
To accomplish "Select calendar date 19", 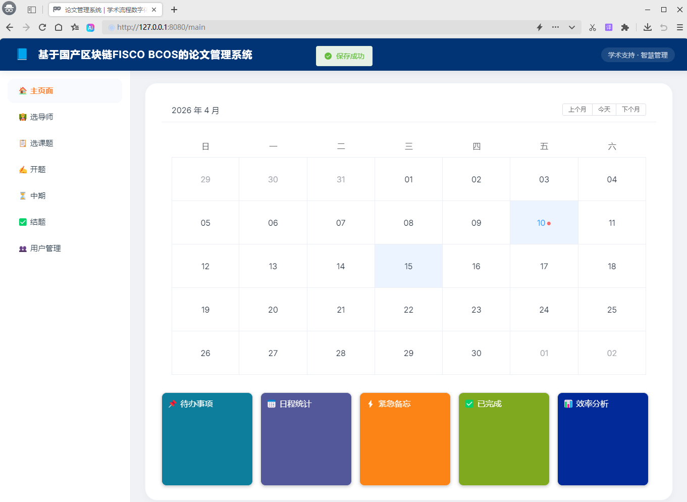I will [205, 310].
